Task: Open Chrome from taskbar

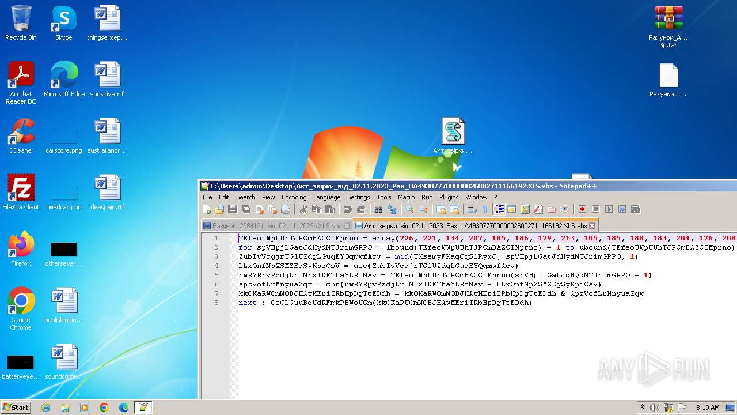Action: tap(104, 408)
